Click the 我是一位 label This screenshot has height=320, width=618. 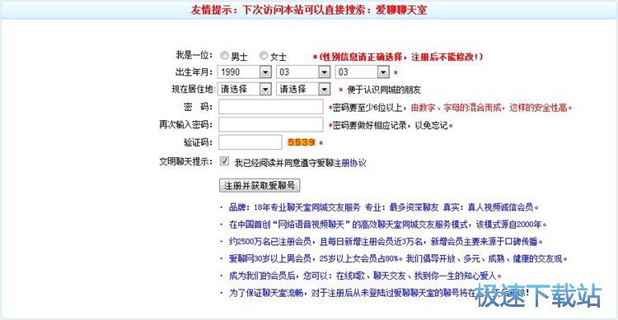click(x=194, y=55)
